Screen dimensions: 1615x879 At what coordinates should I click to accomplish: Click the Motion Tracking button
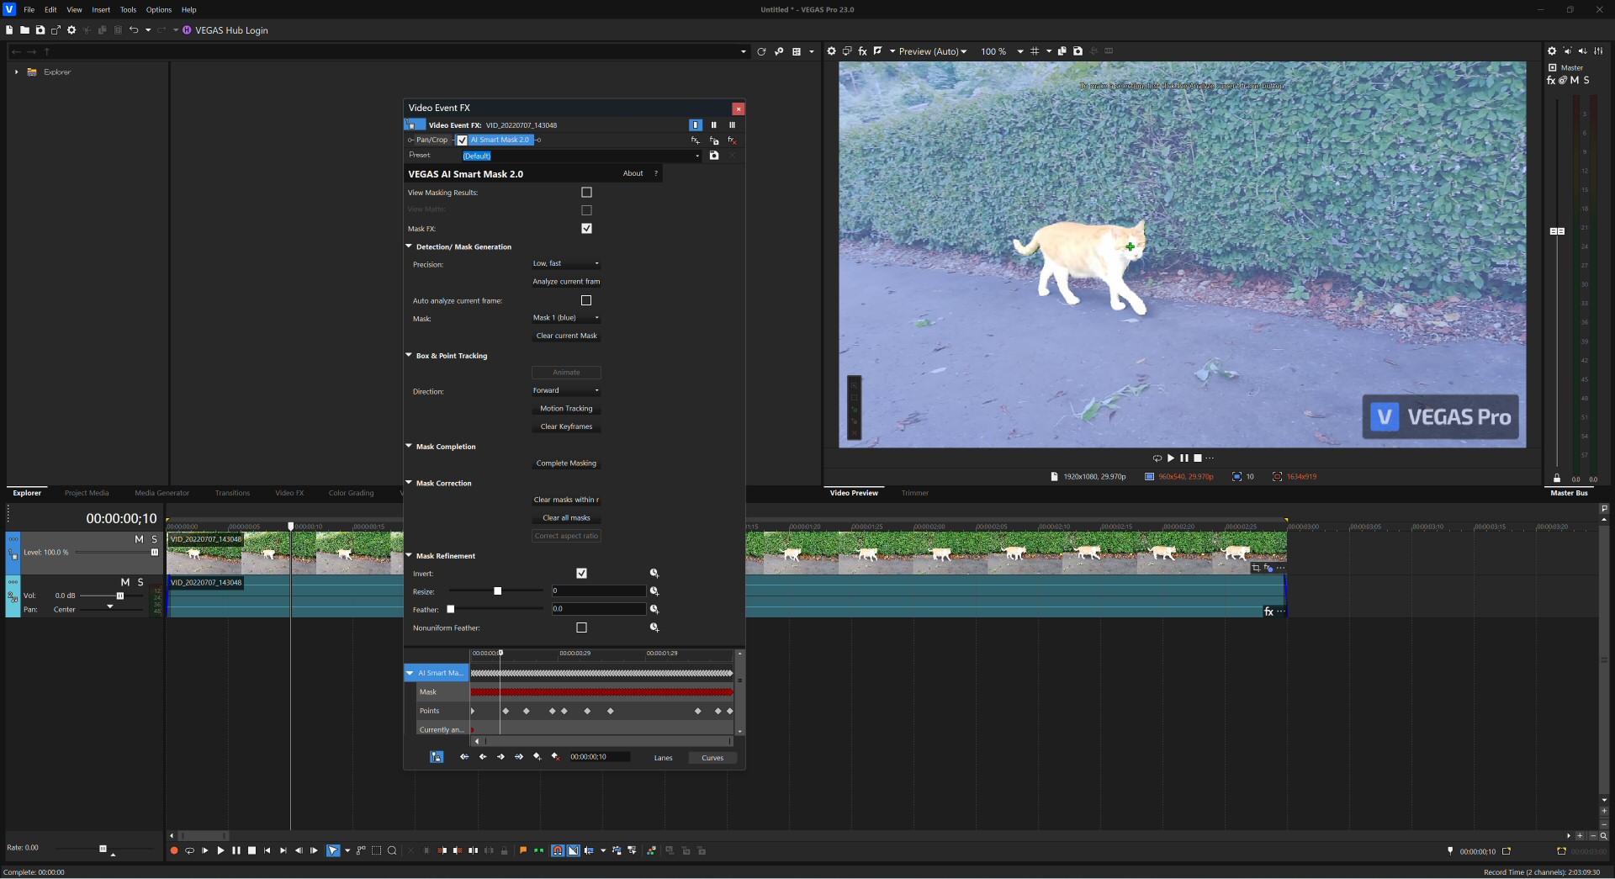566,409
